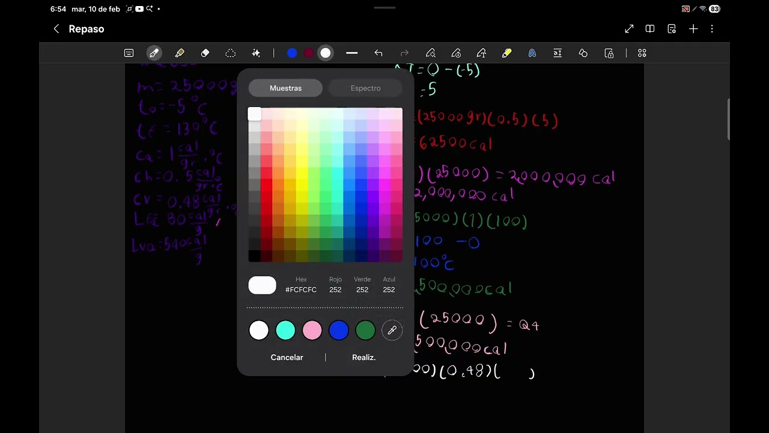Switch to the Muestras tab

tap(285, 88)
